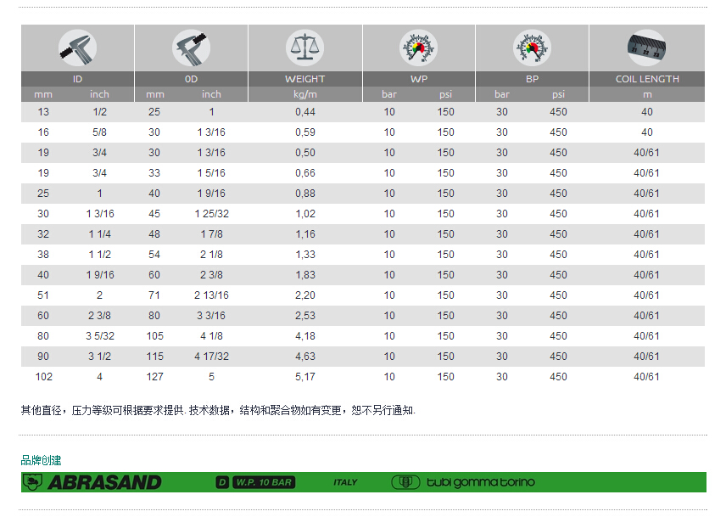Click the weight balance scale icon
Screen dimensions: 726x517
(304, 48)
